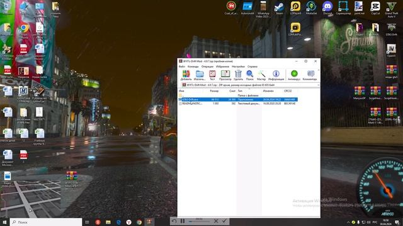Cancel the recording with the X button
Image resolution: width=403 pixels, height=226 pixels.
[x=216, y=221]
